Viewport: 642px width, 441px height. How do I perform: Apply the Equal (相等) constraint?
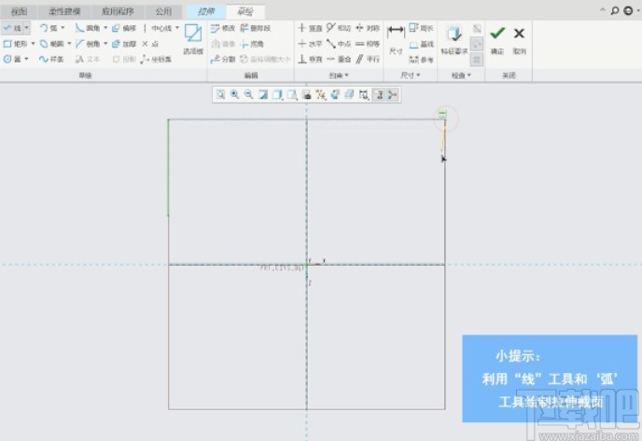(x=368, y=44)
